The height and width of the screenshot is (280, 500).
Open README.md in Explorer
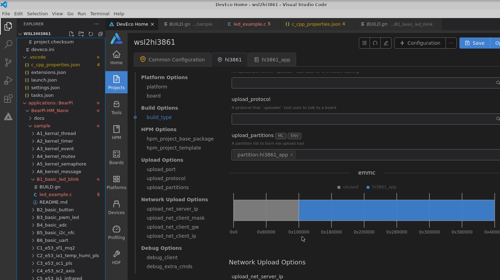click(x=53, y=202)
